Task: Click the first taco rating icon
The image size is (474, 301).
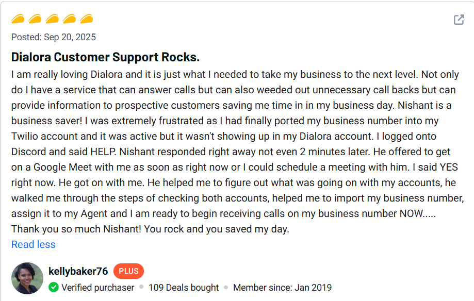Action: (18, 20)
